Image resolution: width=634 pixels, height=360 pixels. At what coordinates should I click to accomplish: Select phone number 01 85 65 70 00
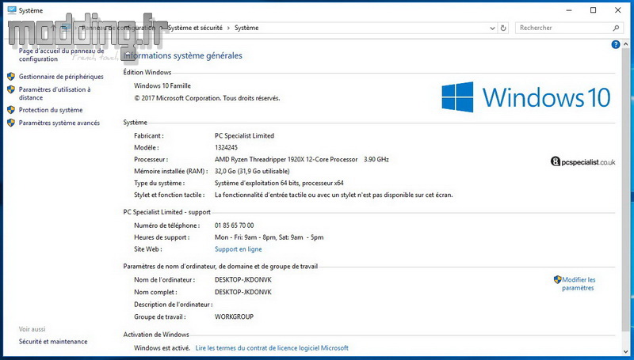[234, 225]
